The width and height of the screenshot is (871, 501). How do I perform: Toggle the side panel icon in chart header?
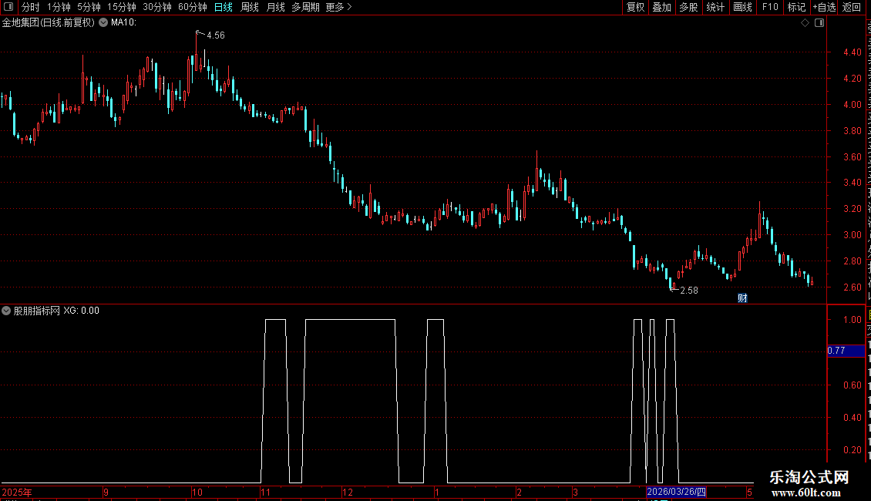coord(819,23)
